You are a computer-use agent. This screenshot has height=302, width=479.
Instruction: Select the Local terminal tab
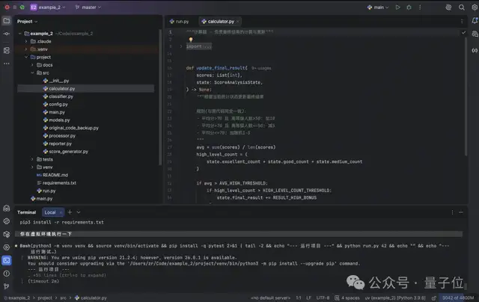point(52,212)
